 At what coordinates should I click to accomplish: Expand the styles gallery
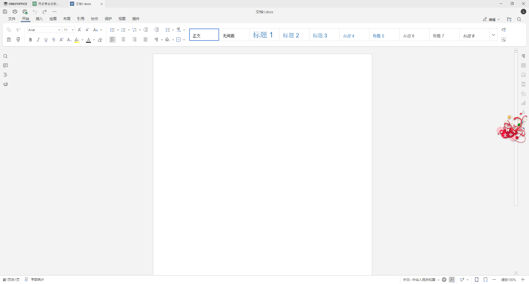coord(493,35)
